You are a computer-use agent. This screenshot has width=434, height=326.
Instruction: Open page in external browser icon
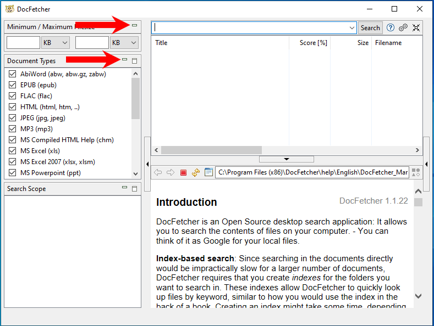208,172
